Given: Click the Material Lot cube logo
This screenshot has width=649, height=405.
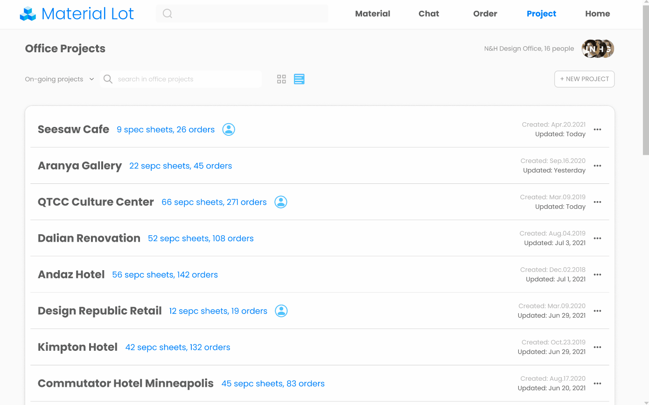Looking at the screenshot, I should click(x=28, y=14).
